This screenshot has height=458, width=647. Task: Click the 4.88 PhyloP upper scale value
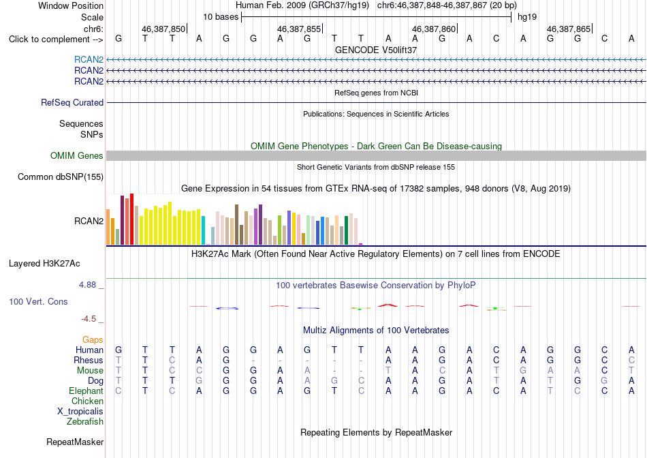point(87,285)
